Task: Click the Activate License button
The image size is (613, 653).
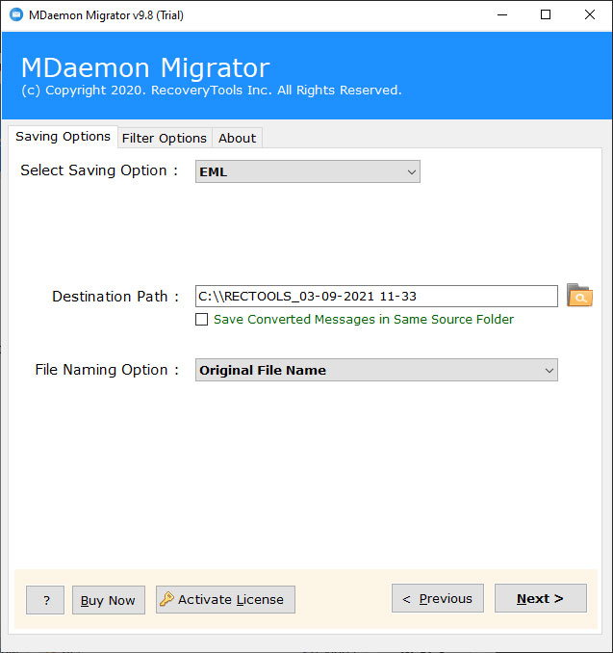Action: click(225, 600)
